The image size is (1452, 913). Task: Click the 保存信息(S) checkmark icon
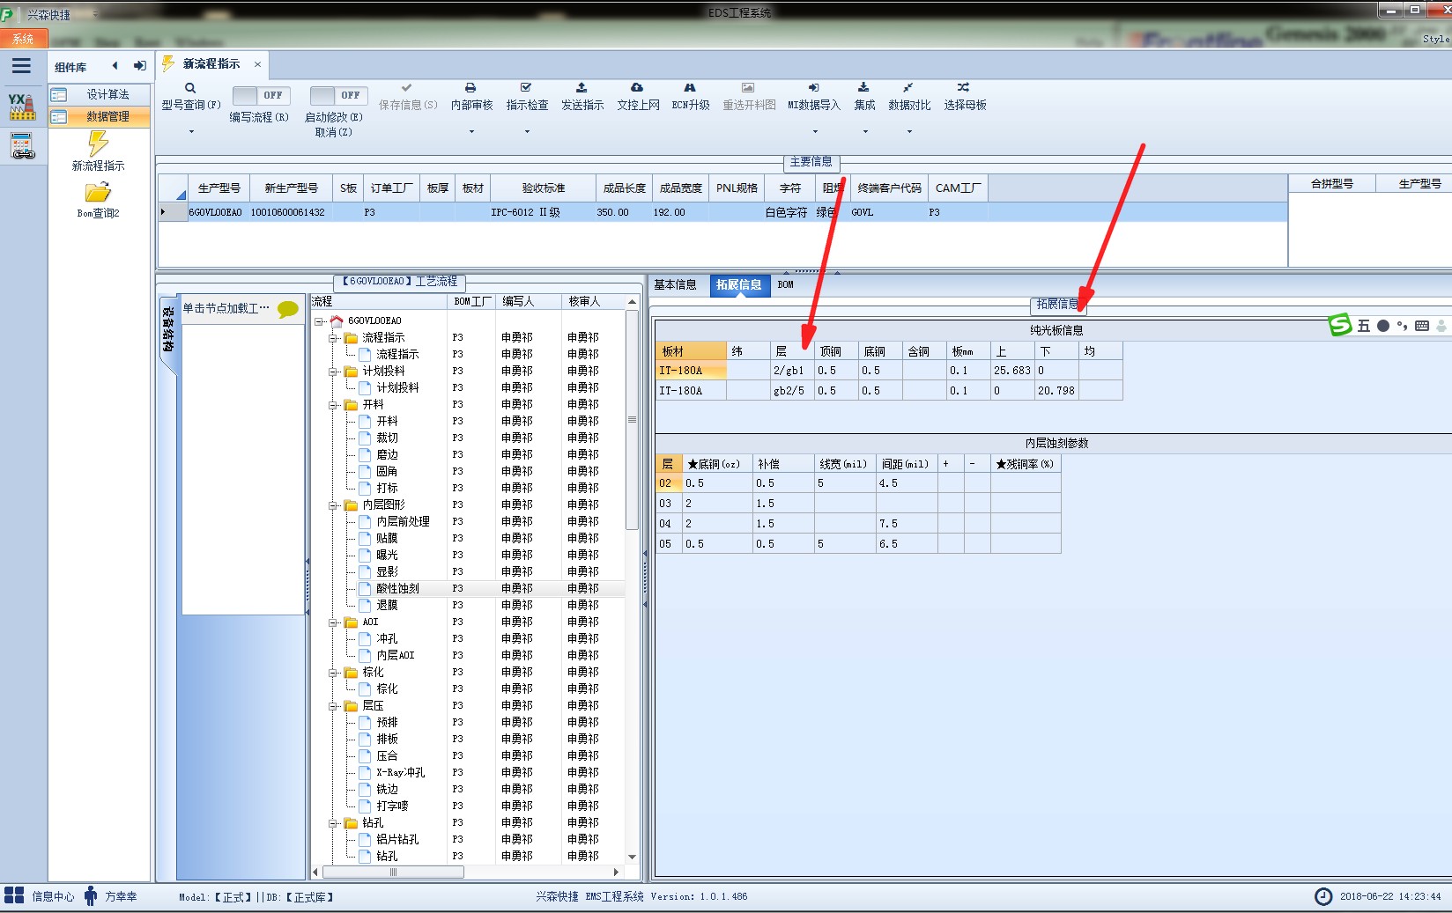click(406, 88)
